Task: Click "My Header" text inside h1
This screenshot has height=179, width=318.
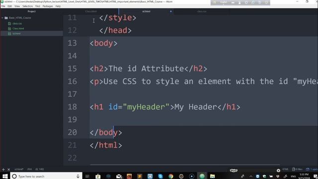Action: click(196, 107)
